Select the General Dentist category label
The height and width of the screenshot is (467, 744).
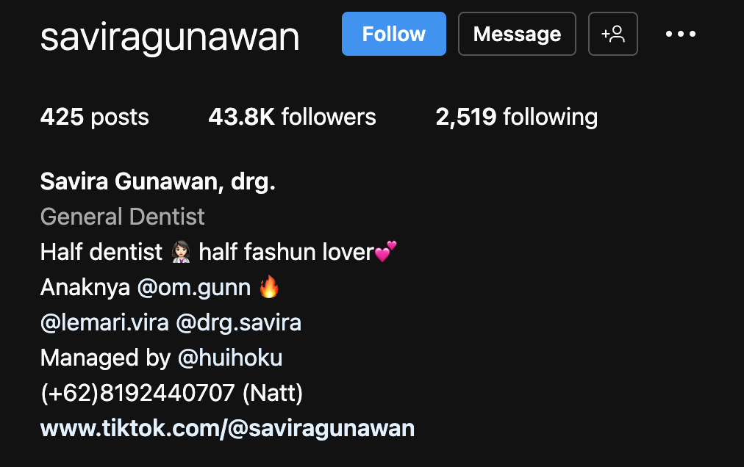(x=123, y=217)
